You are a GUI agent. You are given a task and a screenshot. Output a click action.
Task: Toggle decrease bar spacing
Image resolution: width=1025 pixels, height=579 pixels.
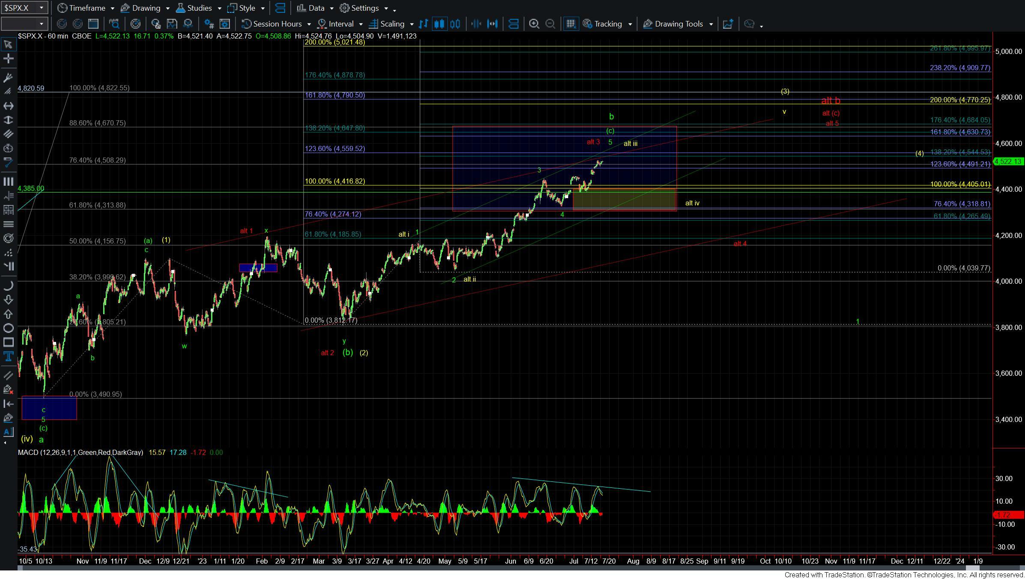[x=476, y=24]
